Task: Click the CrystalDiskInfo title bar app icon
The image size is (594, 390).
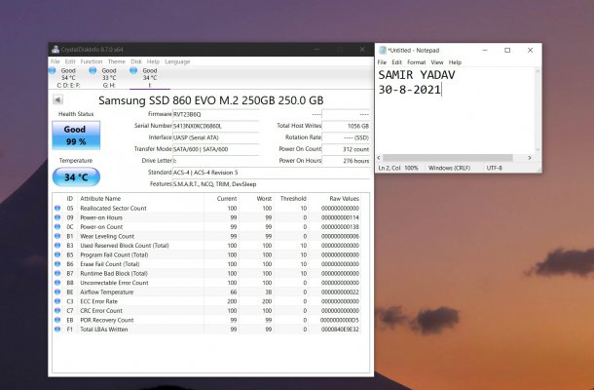Action: (56, 50)
